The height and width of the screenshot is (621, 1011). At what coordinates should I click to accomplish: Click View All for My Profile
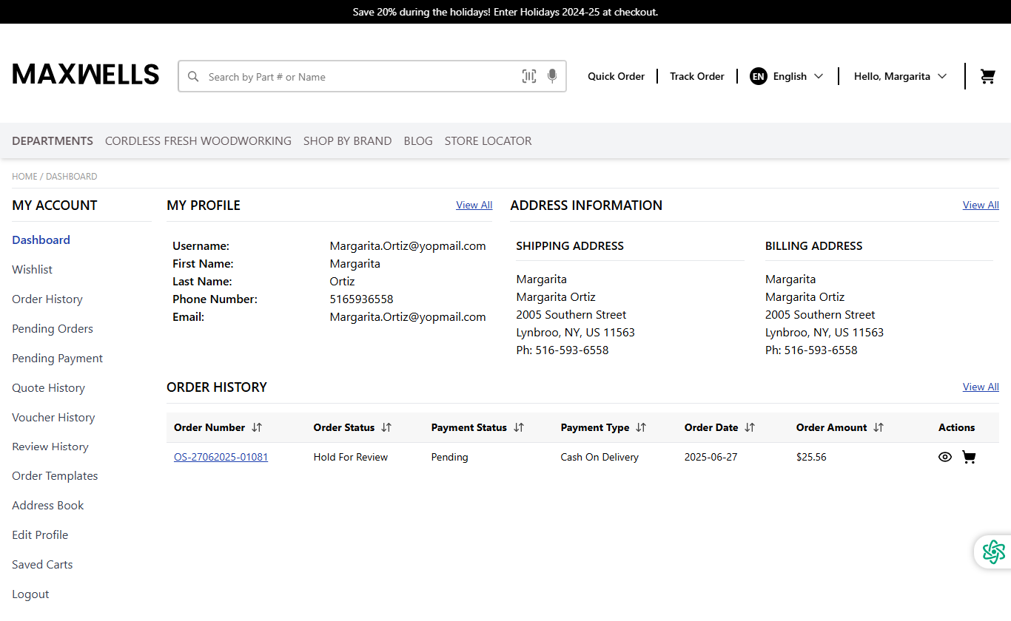point(474,205)
